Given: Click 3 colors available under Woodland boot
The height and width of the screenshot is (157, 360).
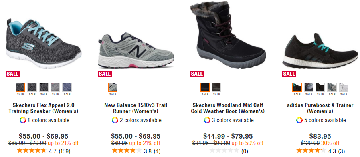Looking at the screenshot, I should click(x=233, y=120).
